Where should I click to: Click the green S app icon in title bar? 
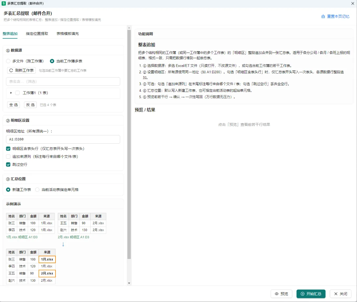click(x=4, y=3)
